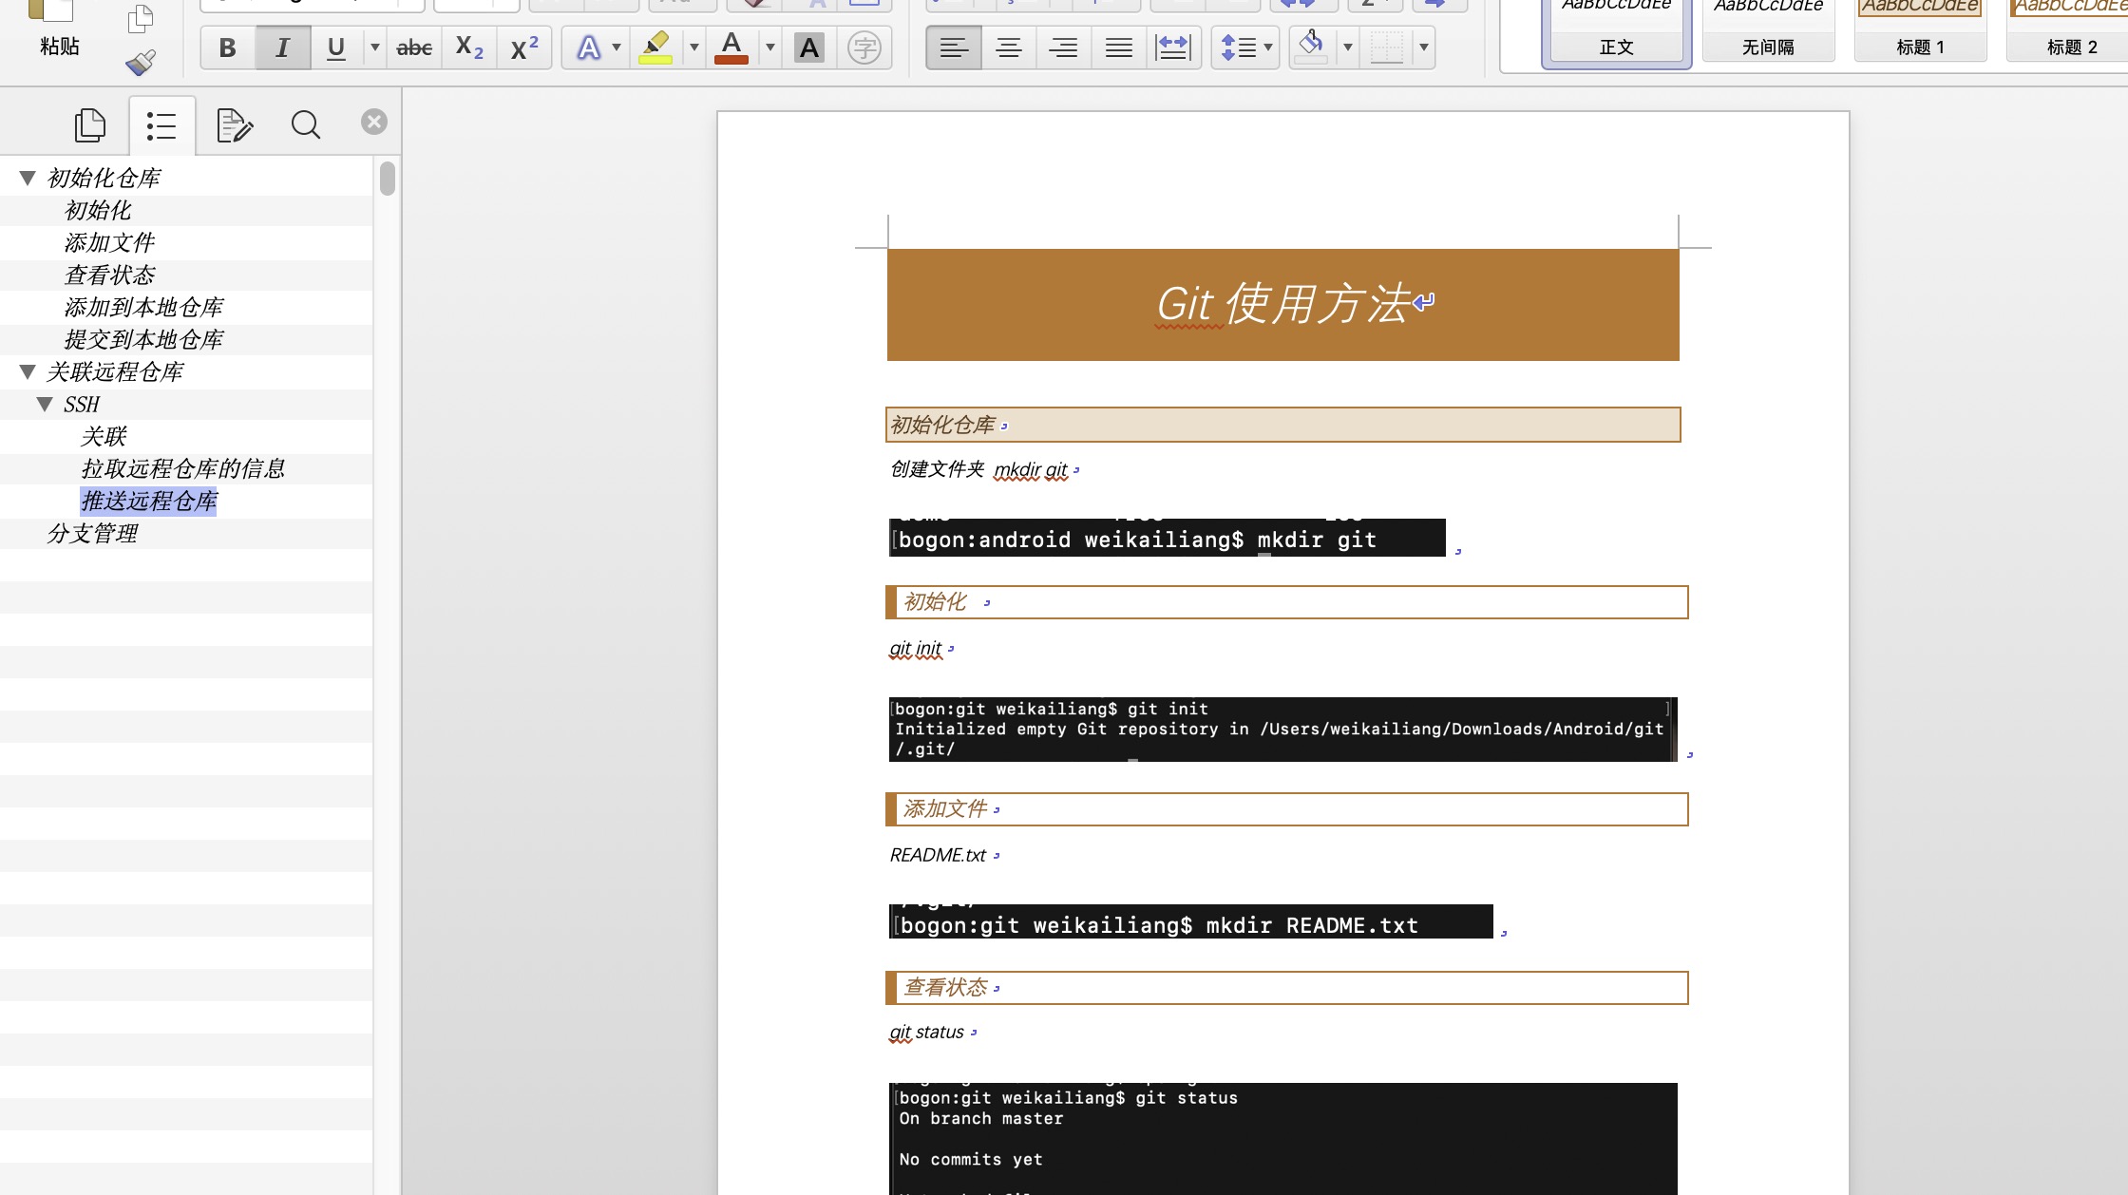2128x1195 pixels.
Task: Click the distributed alignment icon
Action: point(1173,47)
